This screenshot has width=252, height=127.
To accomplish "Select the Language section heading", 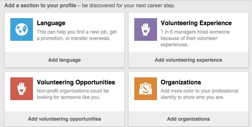I will pyautogui.click(x=51, y=23).
